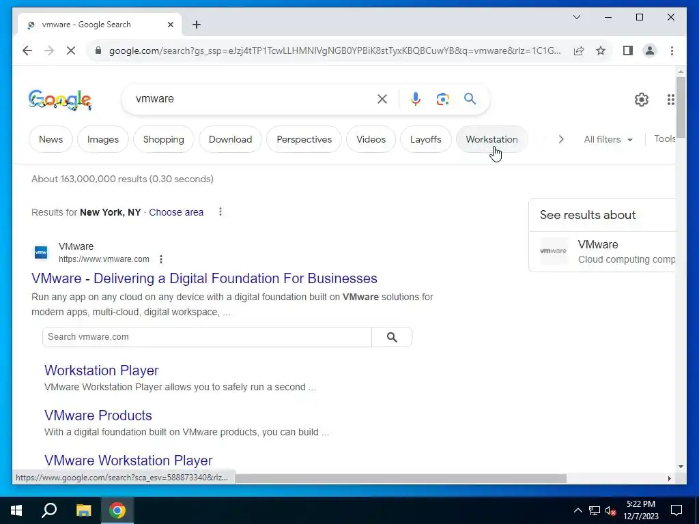Expand the All filters dropdown
Viewport: 699px width, 524px height.
(x=608, y=139)
